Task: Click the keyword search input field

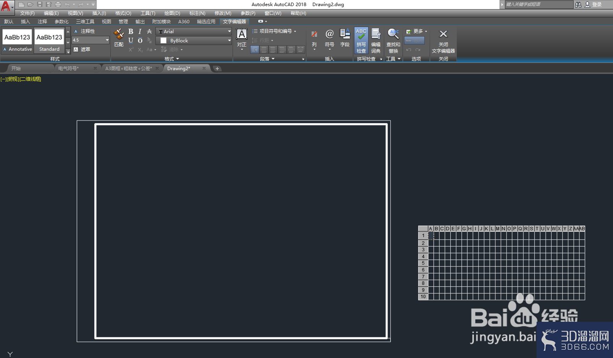Action: pyautogui.click(x=539, y=4)
